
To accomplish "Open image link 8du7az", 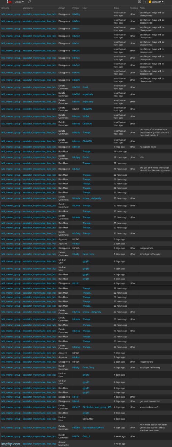I will (x=76, y=169).
